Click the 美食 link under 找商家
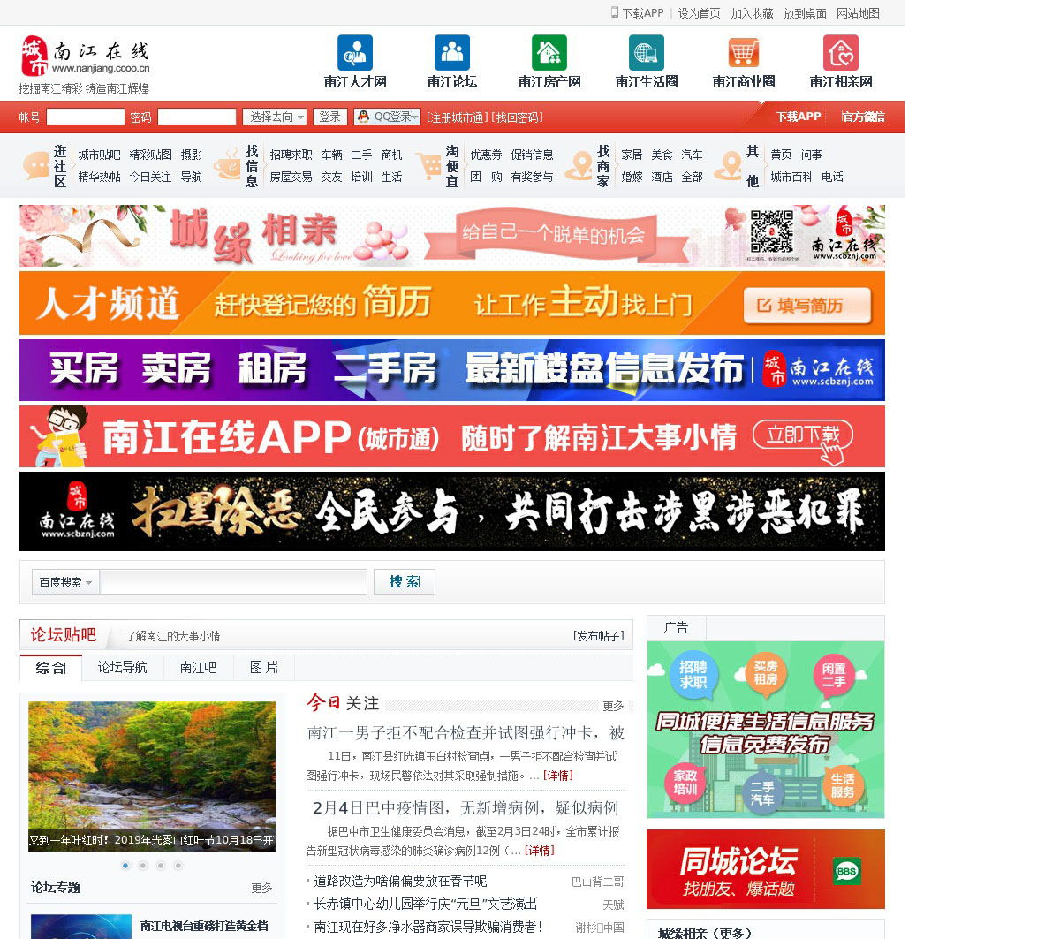The height and width of the screenshot is (939, 1060). [x=662, y=155]
